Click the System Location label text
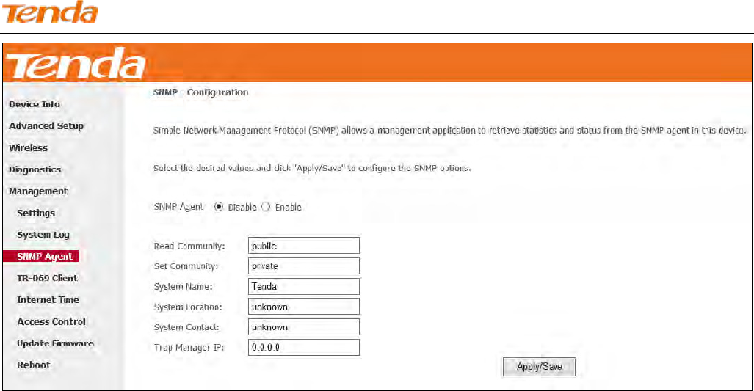 (x=188, y=307)
